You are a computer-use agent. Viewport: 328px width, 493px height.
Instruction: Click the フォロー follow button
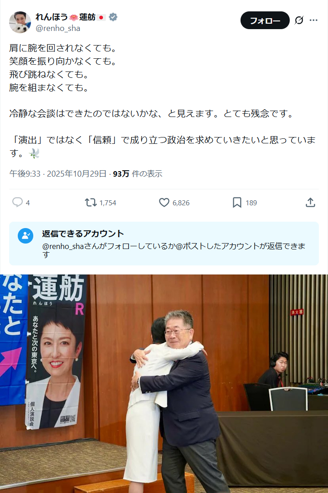[x=265, y=20]
